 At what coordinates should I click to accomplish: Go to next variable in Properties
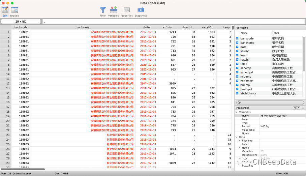[x=298, y=108]
